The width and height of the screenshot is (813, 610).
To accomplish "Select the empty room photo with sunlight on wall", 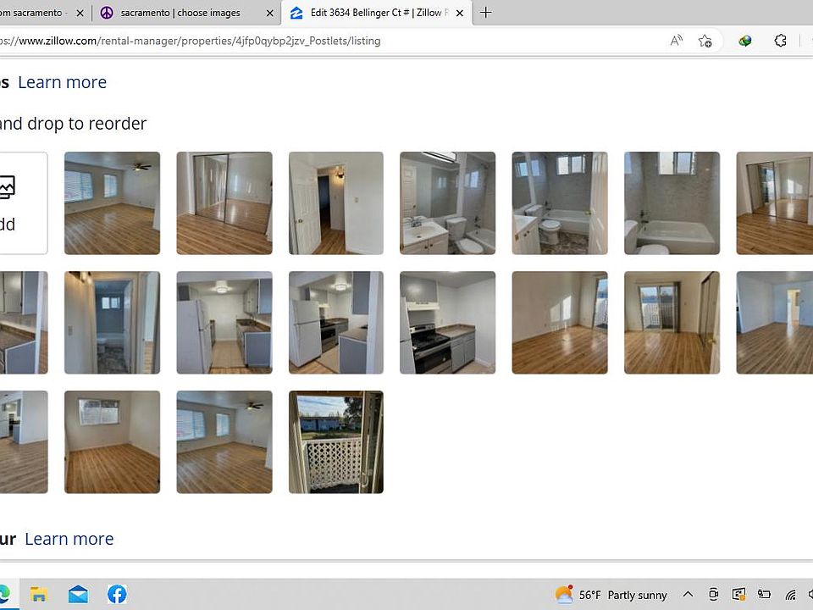I will tap(560, 323).
